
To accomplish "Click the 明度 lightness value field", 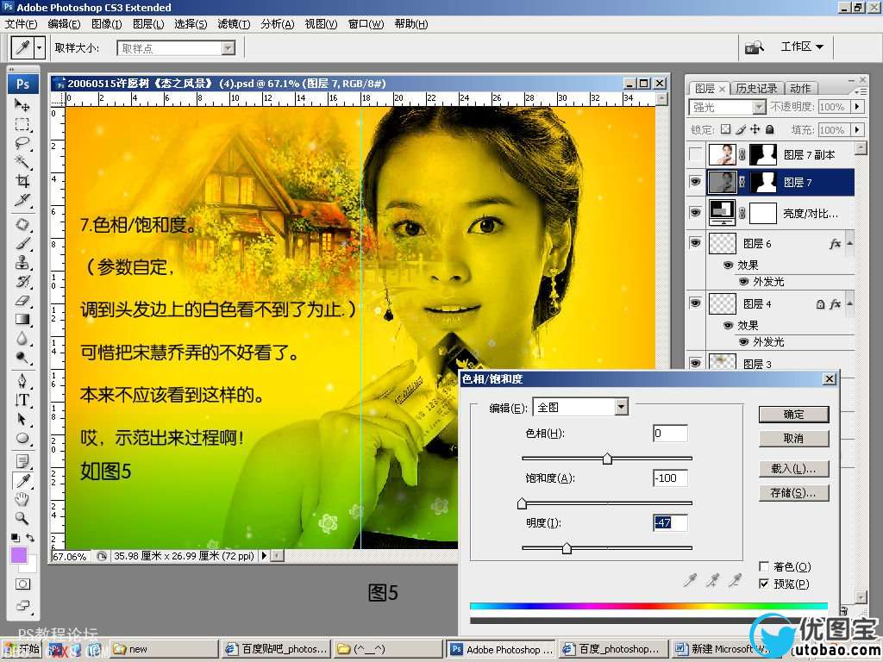I will (670, 522).
